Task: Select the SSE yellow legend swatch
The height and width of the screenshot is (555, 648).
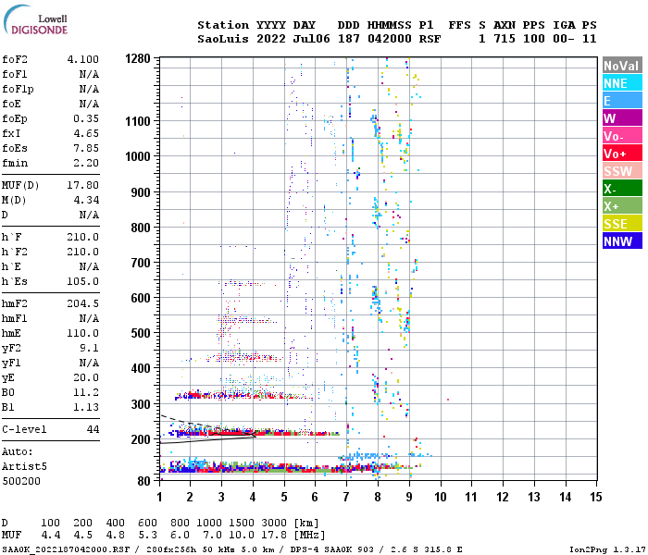Action: (622, 224)
